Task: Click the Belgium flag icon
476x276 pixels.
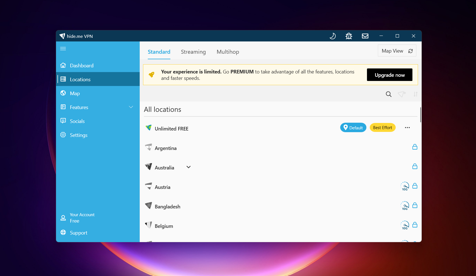Action: coord(149,225)
